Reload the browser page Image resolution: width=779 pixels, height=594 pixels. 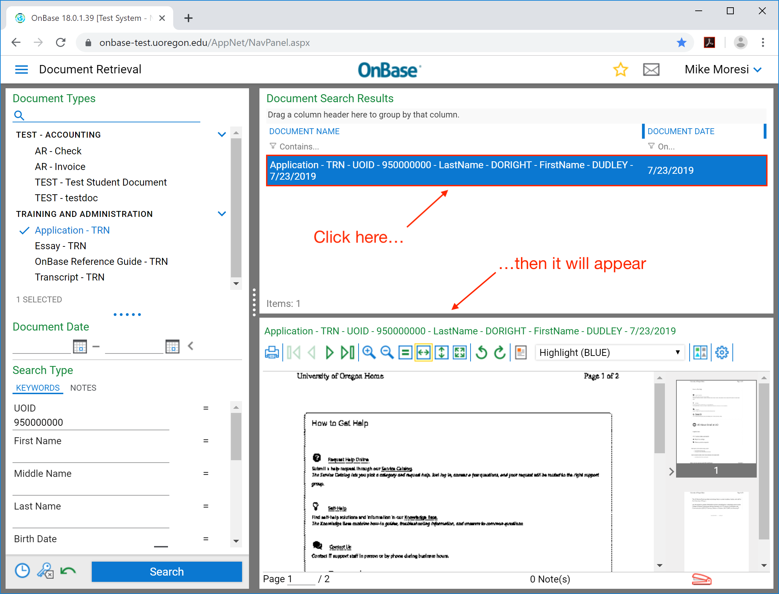61,43
